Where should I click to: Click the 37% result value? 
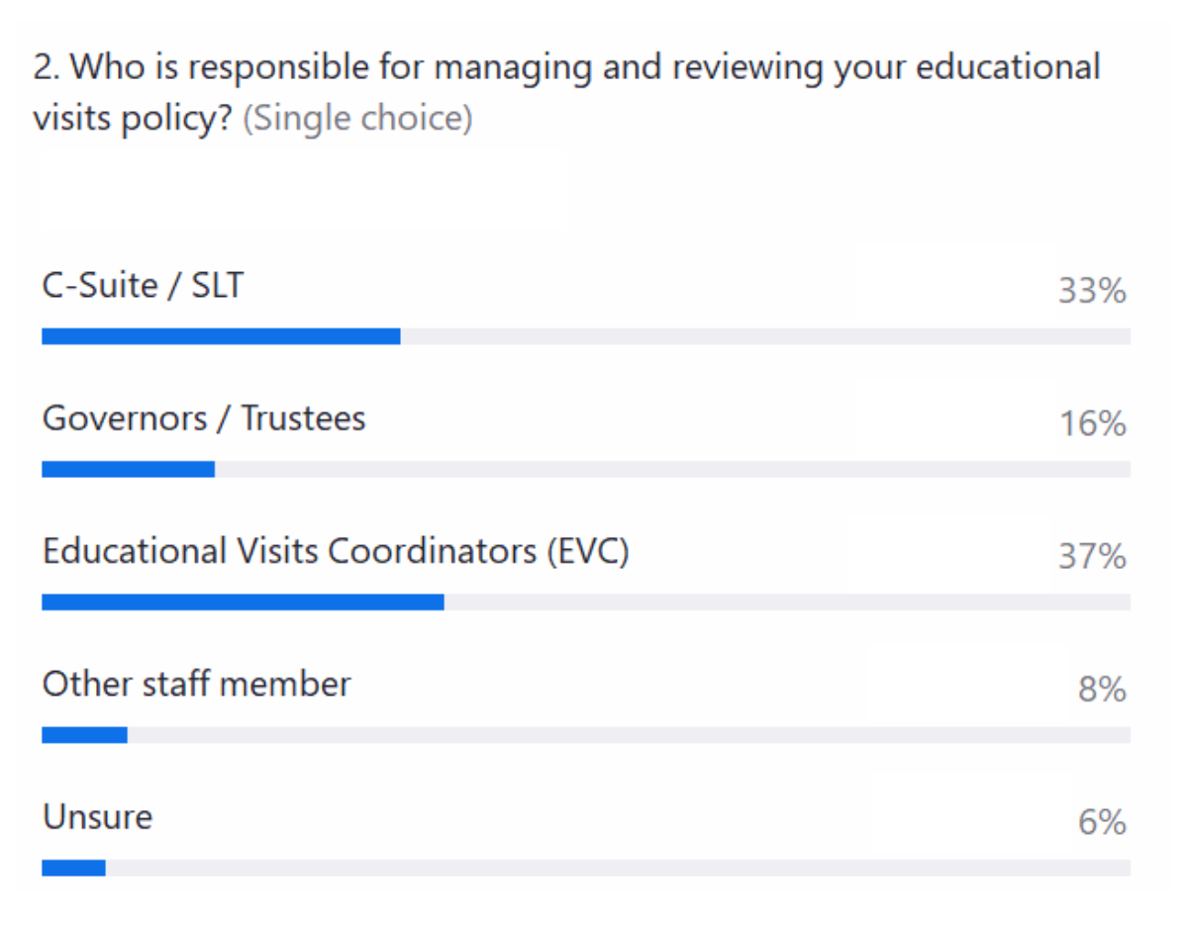tap(1092, 557)
